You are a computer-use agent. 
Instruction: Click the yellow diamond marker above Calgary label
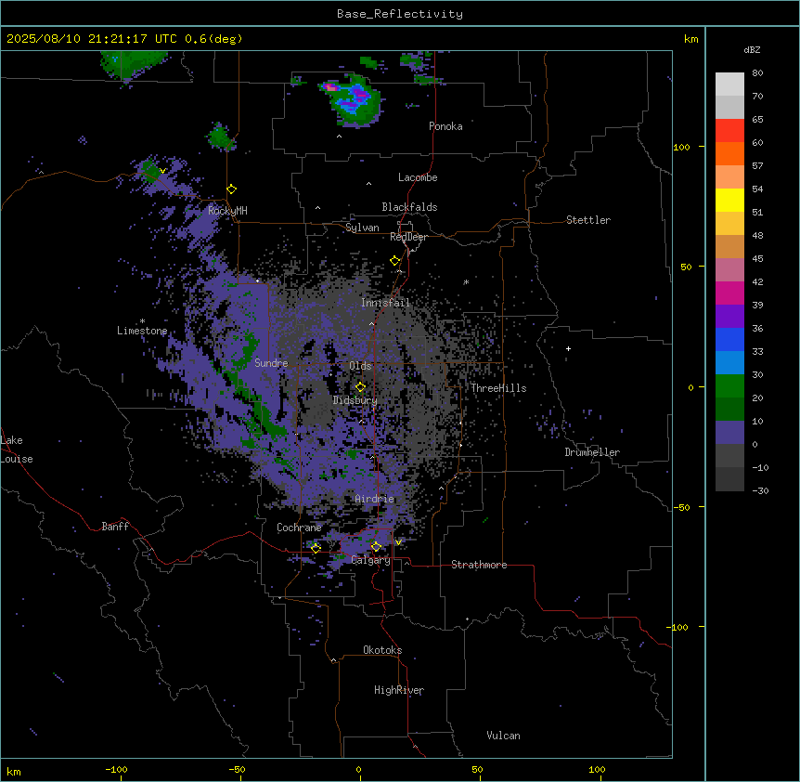(x=376, y=547)
